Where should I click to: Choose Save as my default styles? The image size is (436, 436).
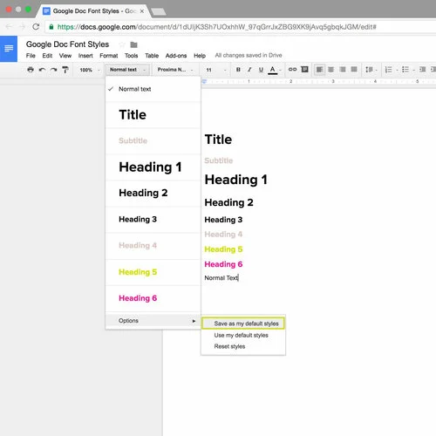click(243, 324)
